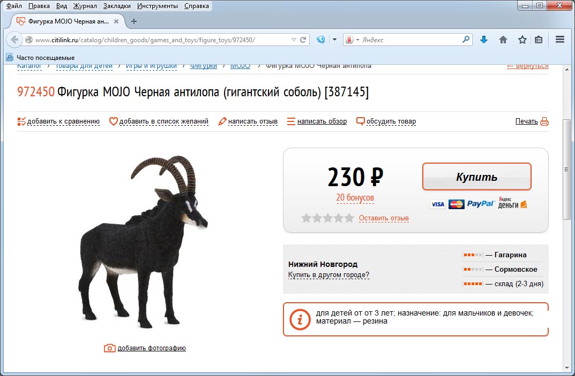
Task: Expand the URL bar history dropdown
Action: (x=294, y=40)
